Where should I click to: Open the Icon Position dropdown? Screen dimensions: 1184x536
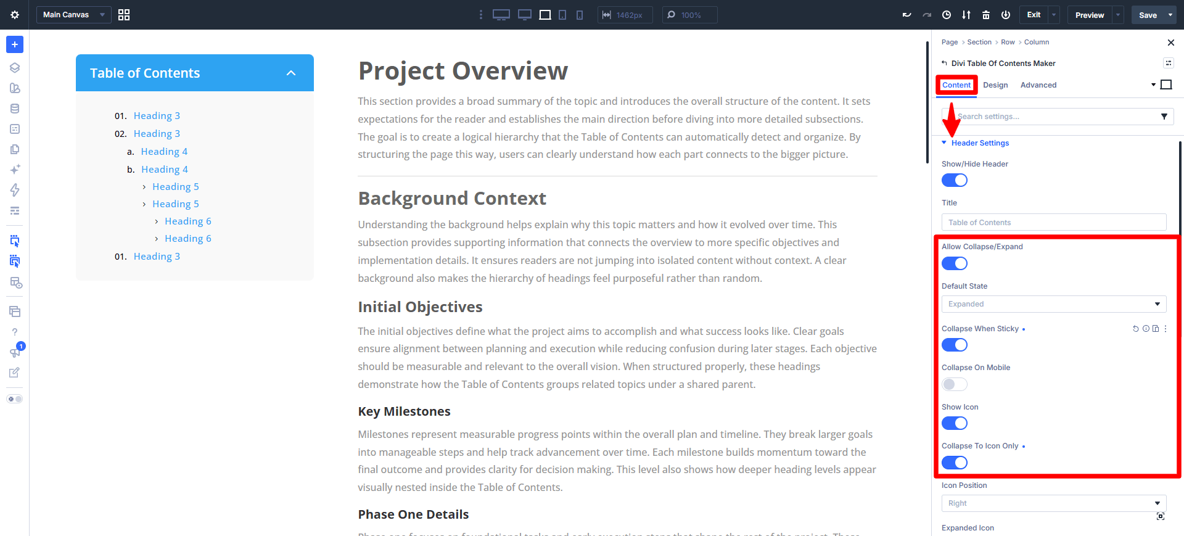[1054, 503]
